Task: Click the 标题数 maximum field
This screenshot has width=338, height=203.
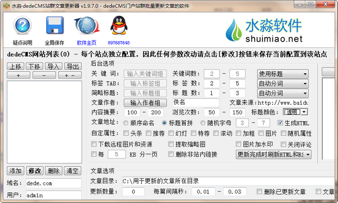Action: coord(237,93)
